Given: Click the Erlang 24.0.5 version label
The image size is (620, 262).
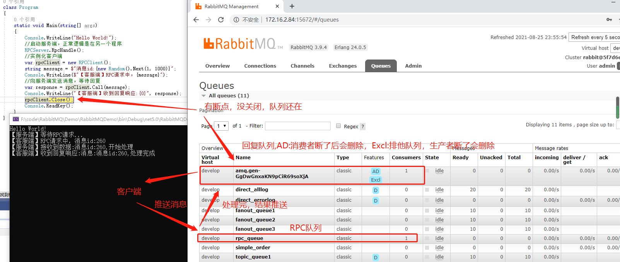Looking at the screenshot, I should pos(350,47).
